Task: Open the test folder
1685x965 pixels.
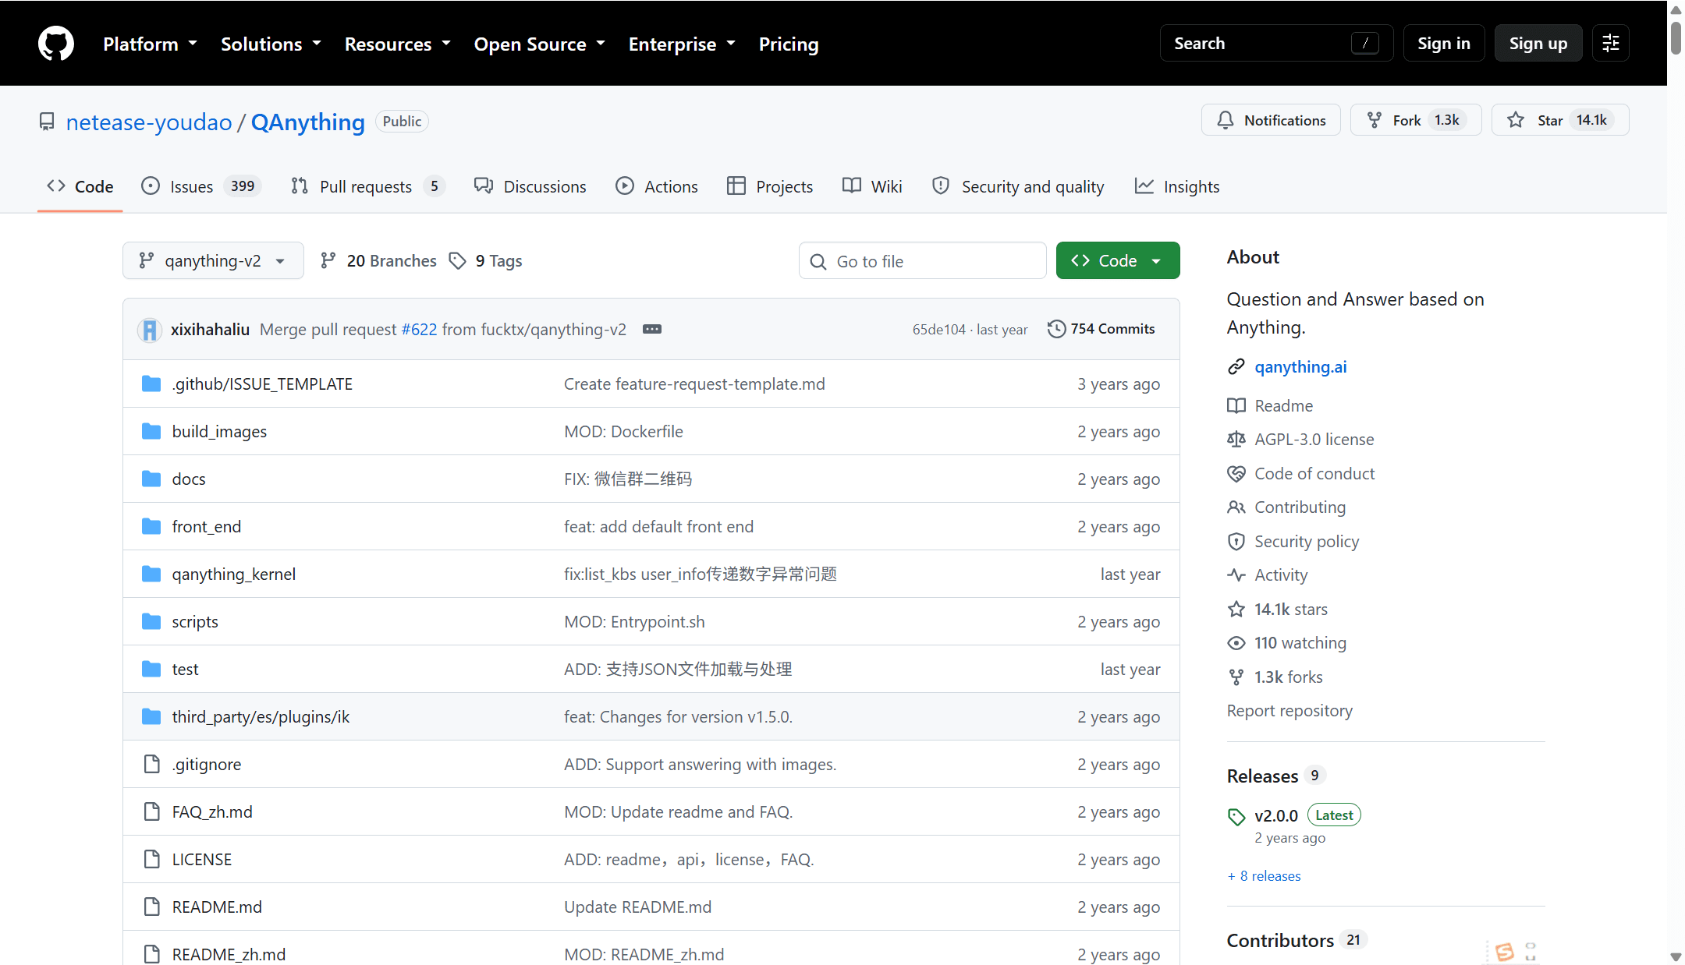Action: (186, 670)
